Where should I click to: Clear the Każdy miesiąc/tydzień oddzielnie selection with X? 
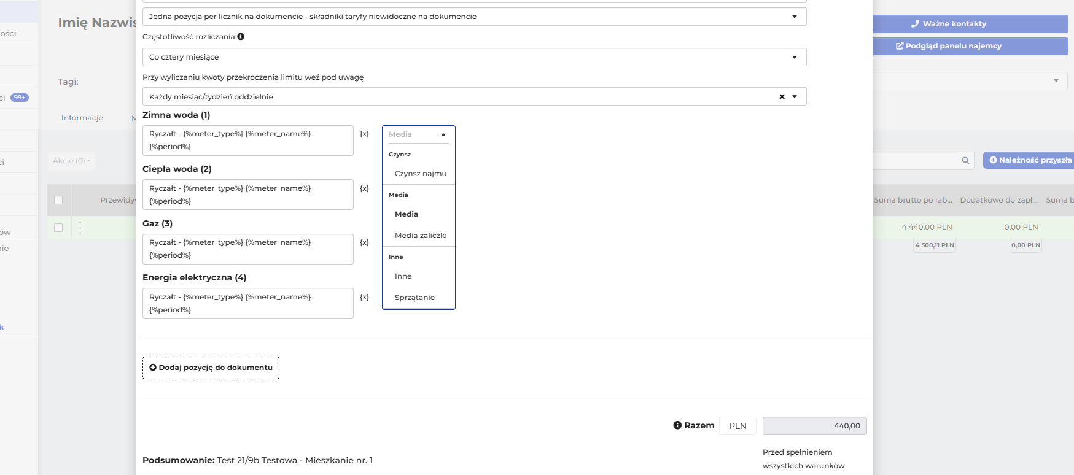782,96
